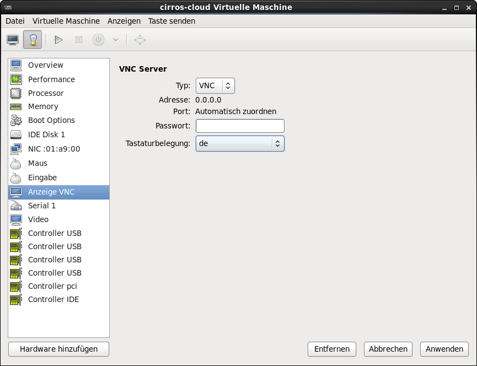Image resolution: width=477 pixels, height=366 pixels.
Task: Toggle the hardware details lightbulb icon
Action: [x=33, y=40]
